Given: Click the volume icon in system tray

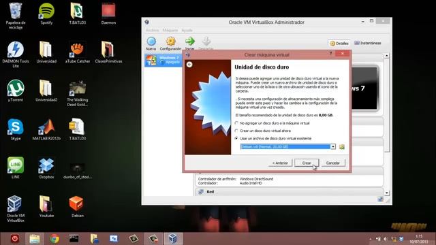Looking at the screenshot, I should 386,239.
